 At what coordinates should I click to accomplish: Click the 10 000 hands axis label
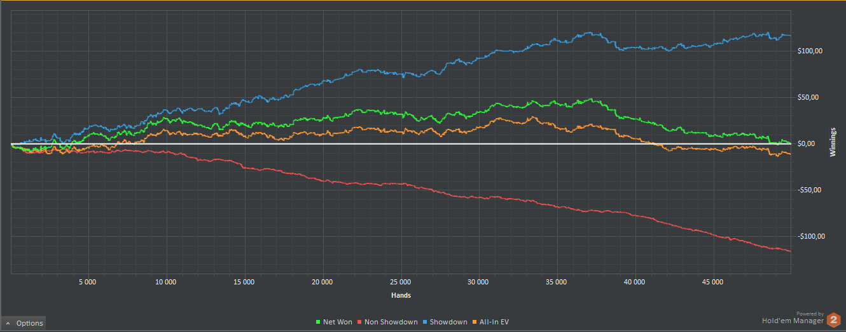click(x=165, y=281)
